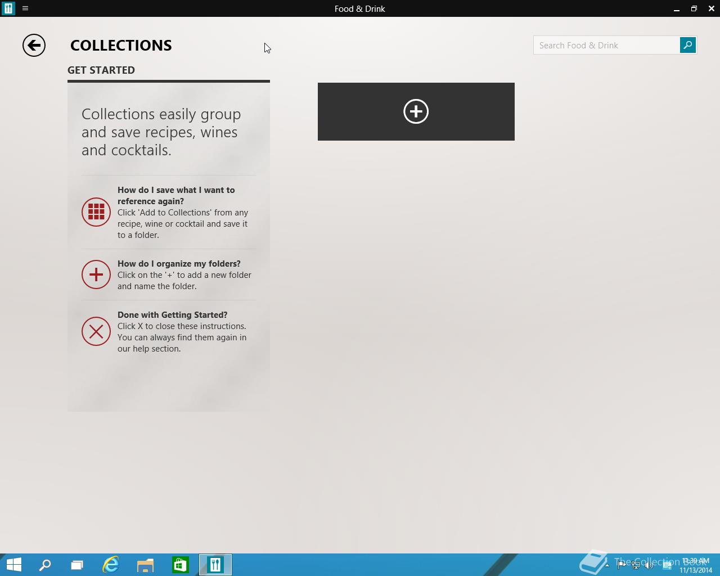Open the hamburger menu in title bar
Screen dimensions: 720x576
[x=25, y=8]
